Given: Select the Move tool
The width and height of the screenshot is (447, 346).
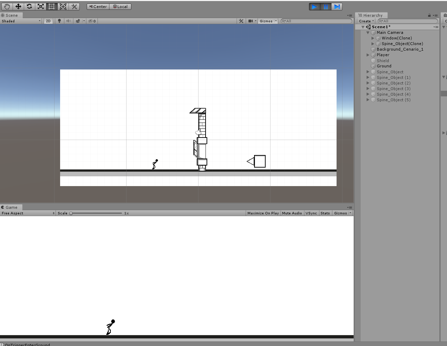Looking at the screenshot, I should pos(18,7).
